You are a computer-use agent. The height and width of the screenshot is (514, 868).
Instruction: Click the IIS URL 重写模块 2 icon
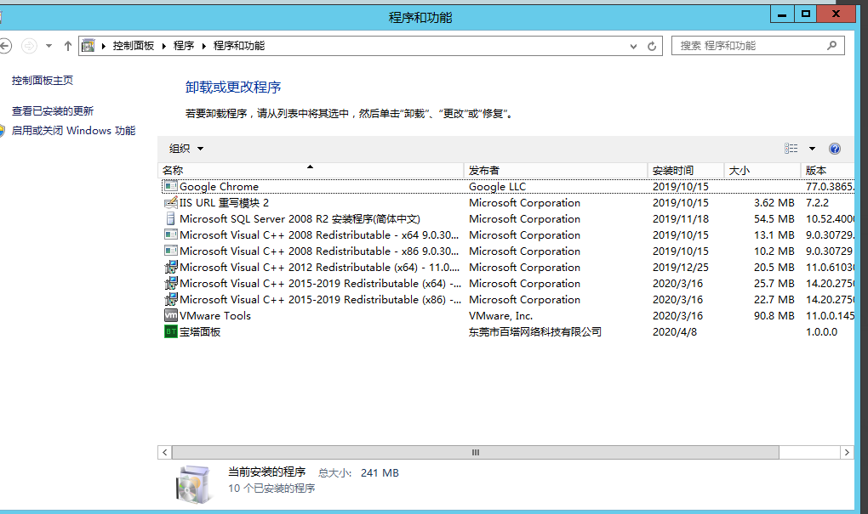coord(171,202)
